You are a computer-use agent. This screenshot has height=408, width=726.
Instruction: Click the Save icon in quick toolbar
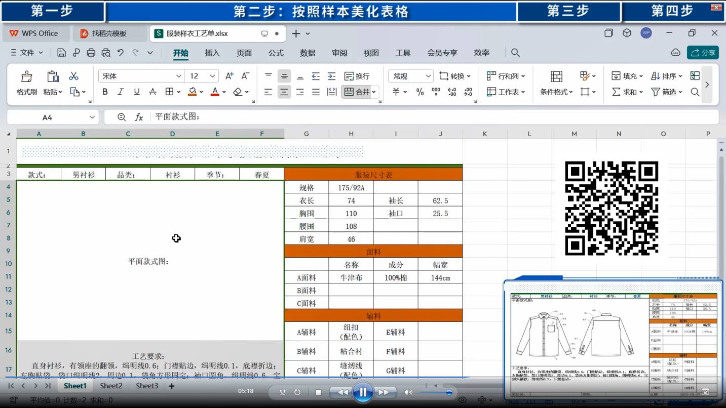click(x=61, y=53)
